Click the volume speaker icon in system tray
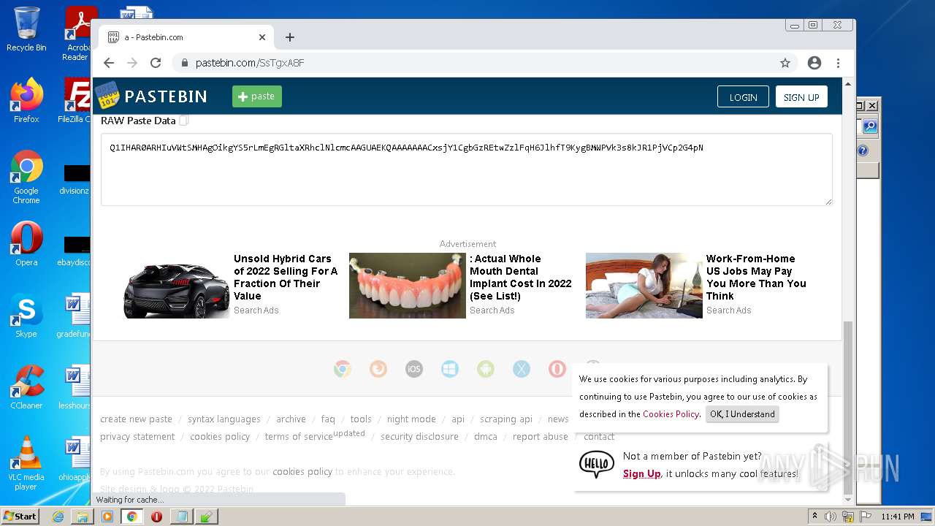935x526 pixels. (831, 517)
